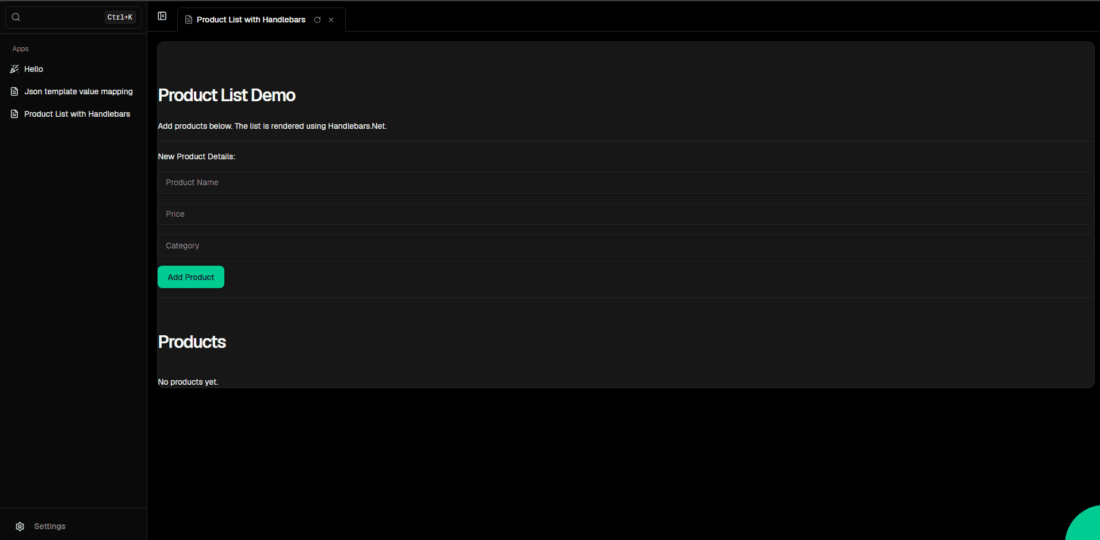The image size is (1100, 540).
Task: Click the document icon beside Json template value mapping
Action: (15, 91)
